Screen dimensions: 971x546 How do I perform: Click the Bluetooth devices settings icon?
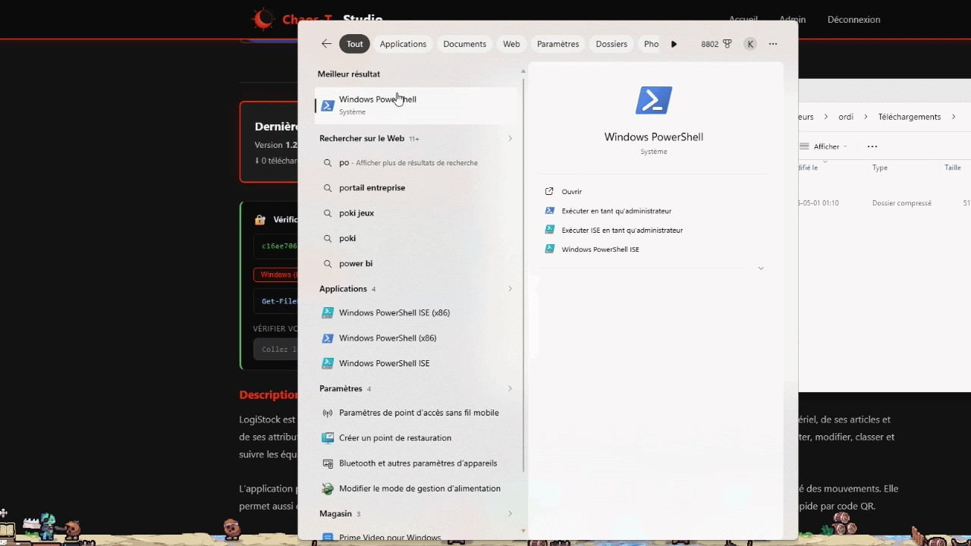click(328, 463)
